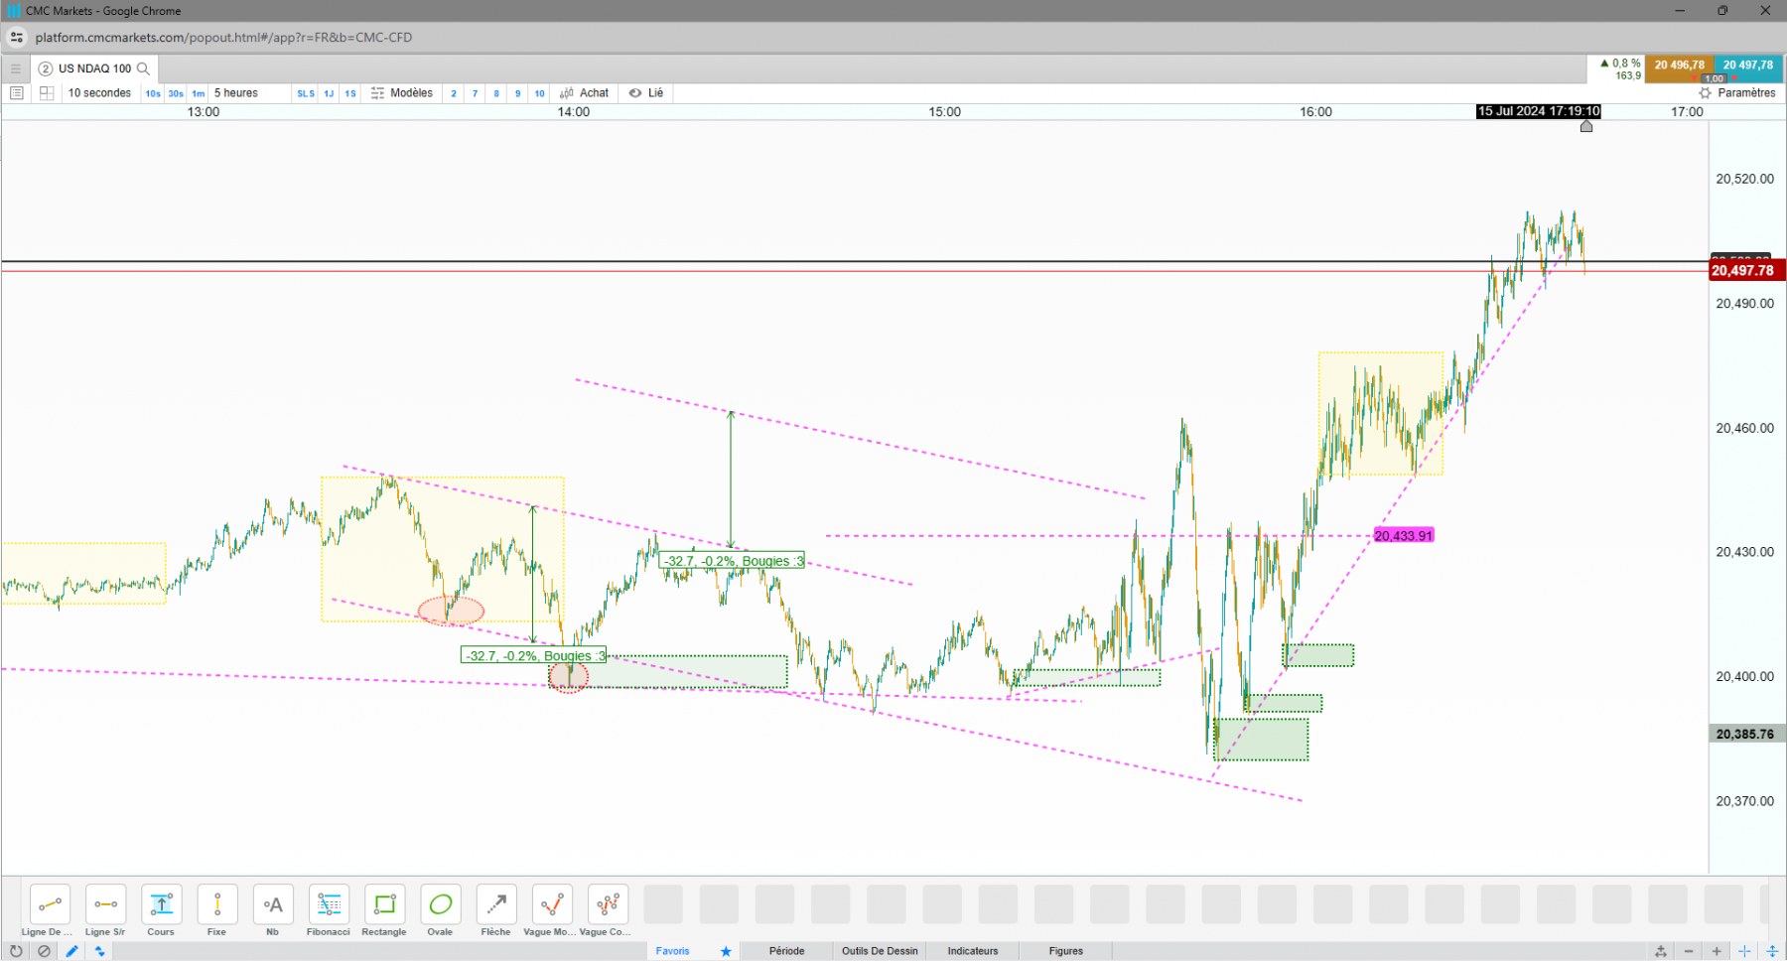The height and width of the screenshot is (961, 1787).
Task: Switch to the Outils De Dessin tab
Action: click(x=880, y=951)
